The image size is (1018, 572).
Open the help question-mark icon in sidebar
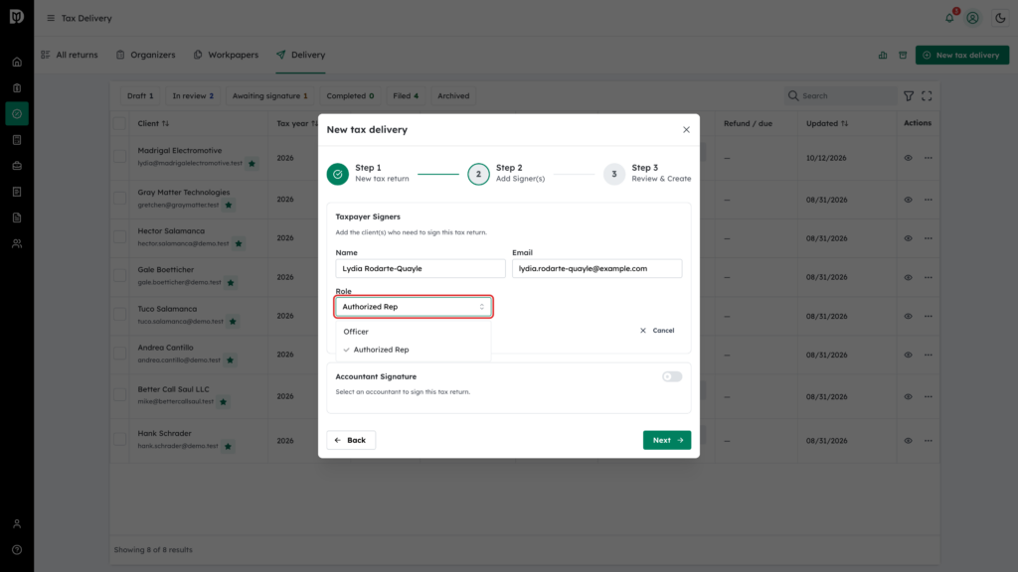(17, 550)
